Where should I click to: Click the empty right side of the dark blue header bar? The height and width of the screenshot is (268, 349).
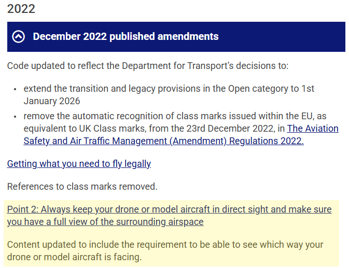290,37
